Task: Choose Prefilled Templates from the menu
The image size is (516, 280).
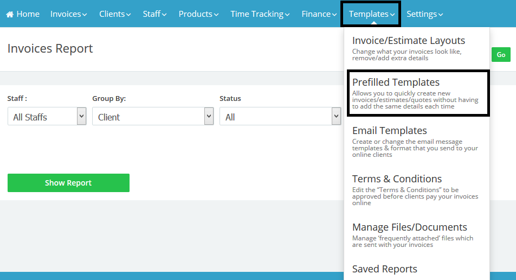Action: [x=396, y=82]
